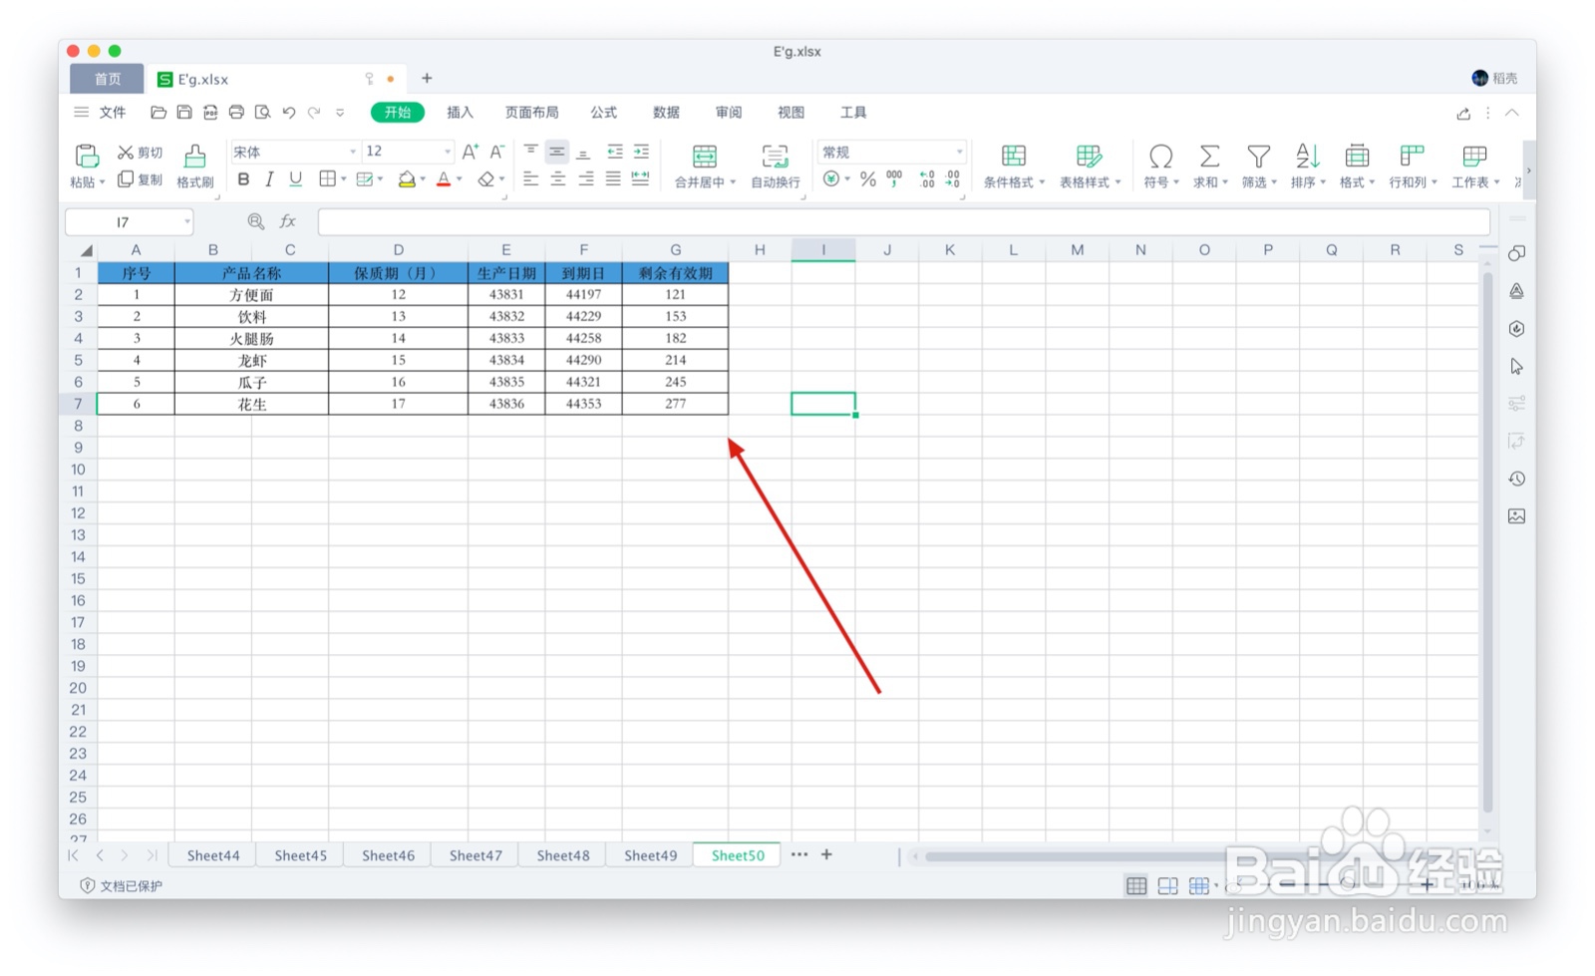Open the font name dropdown (宋体)
The height and width of the screenshot is (976, 1595).
coord(353,152)
